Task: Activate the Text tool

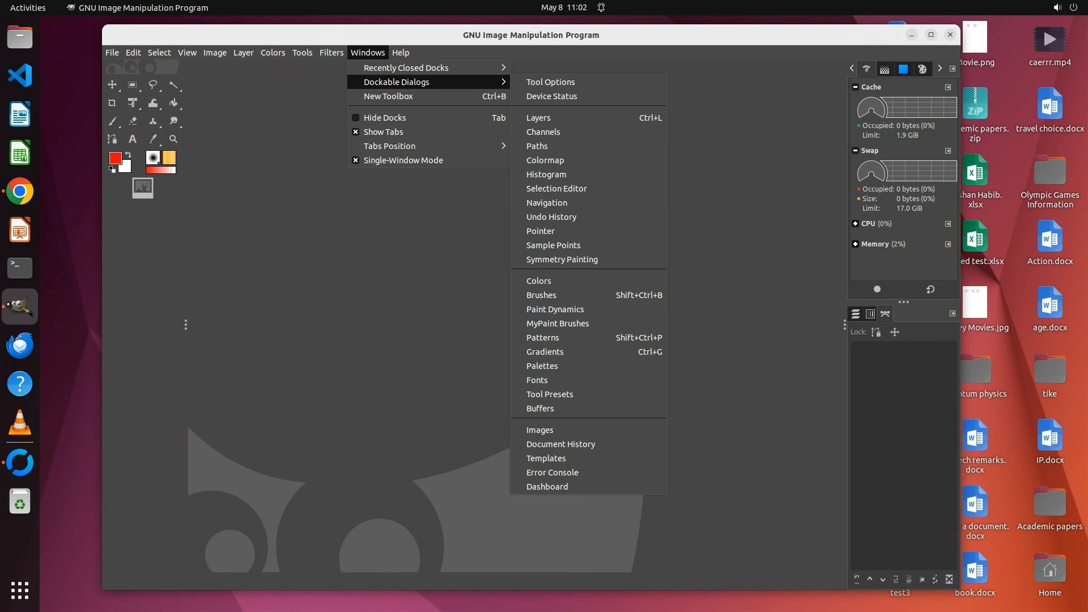Action: pos(133,139)
